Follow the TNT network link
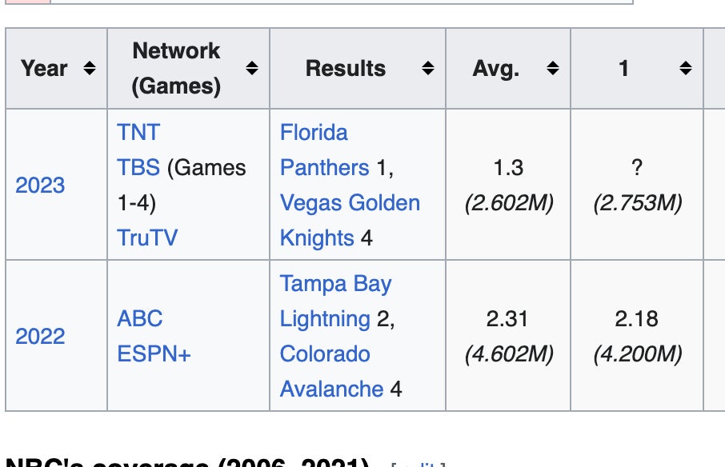The width and height of the screenshot is (725, 467). tap(138, 132)
